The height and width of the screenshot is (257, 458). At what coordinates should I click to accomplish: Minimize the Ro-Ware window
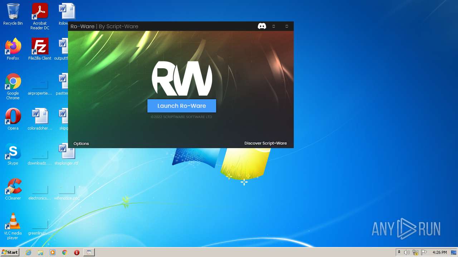(x=274, y=26)
